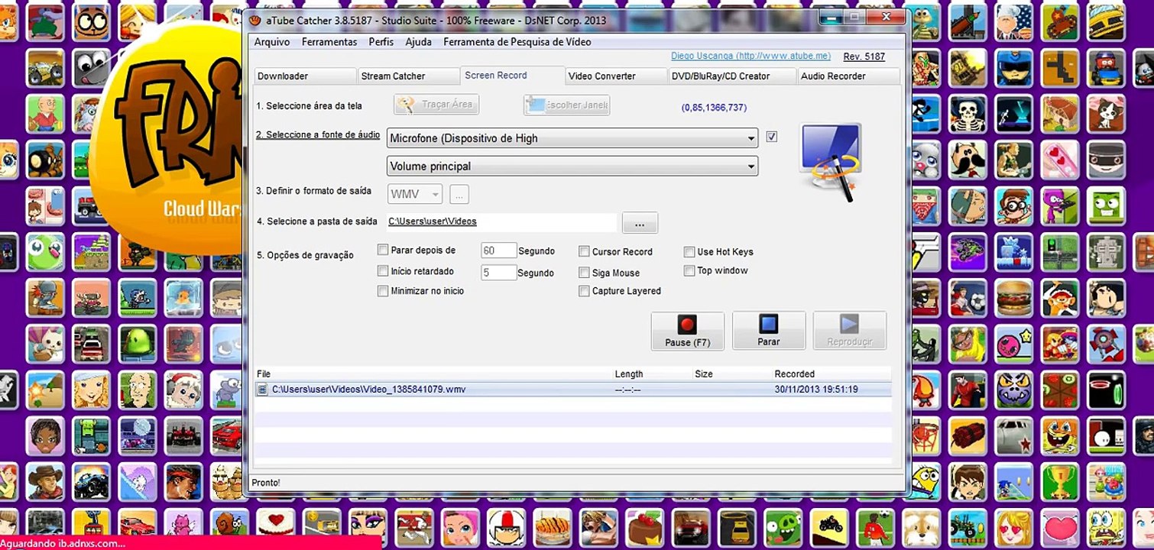
Task: Open the skeleton in blue hat game
Action: pos(969,114)
